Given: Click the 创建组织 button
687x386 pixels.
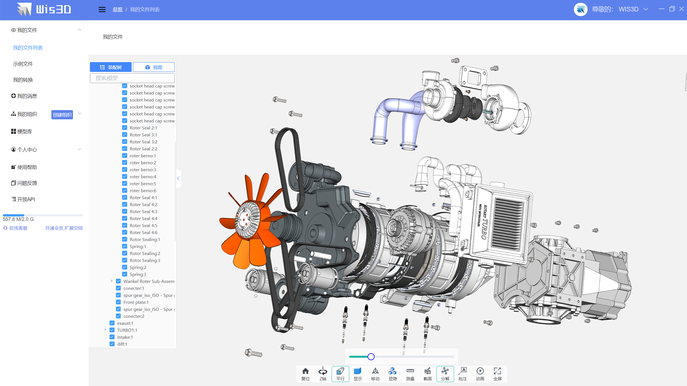Looking at the screenshot, I should pyautogui.click(x=62, y=115).
